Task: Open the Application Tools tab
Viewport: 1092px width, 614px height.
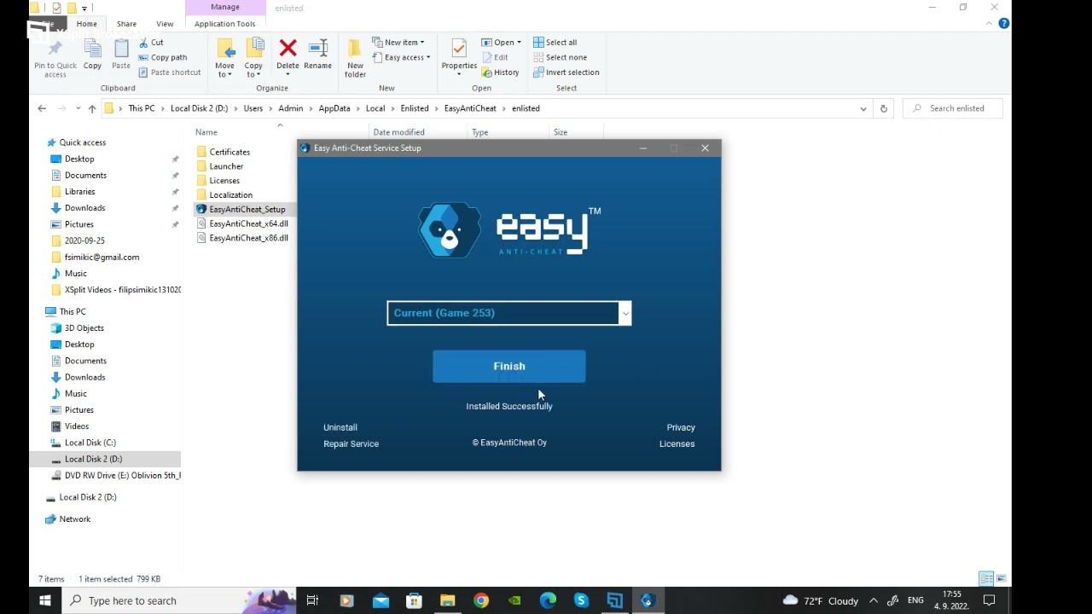Action: (225, 24)
